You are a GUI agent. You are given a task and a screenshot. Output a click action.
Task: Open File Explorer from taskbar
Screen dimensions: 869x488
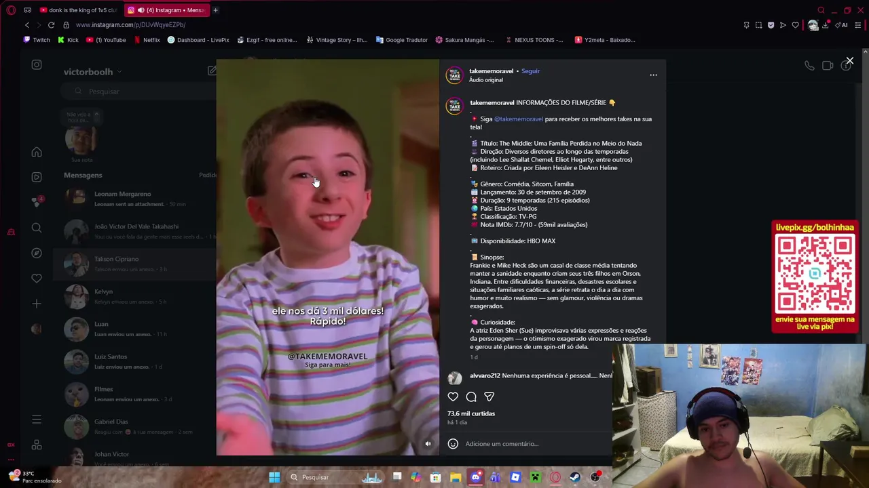456,477
